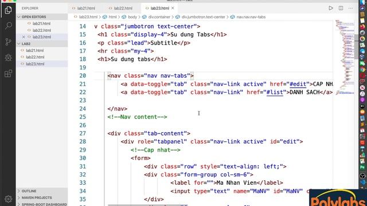Click the '<!--Cap nhat-->' comment

(x=155, y=150)
